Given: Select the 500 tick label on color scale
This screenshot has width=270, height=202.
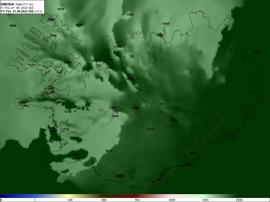Looking at the screenshot, I should [104, 200].
